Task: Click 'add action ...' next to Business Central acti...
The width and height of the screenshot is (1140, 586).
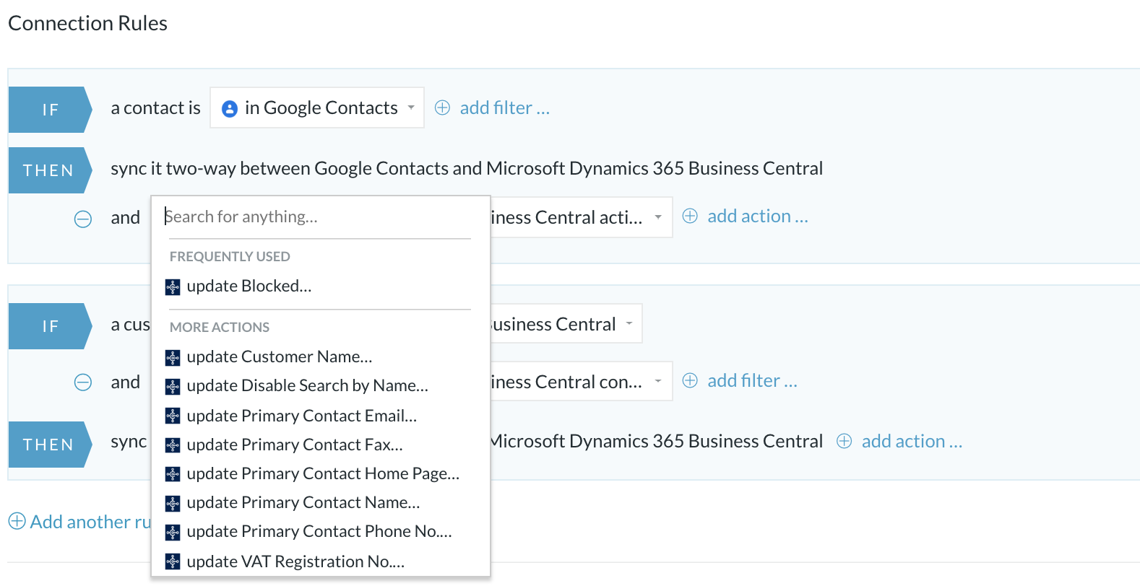Action: tap(758, 216)
